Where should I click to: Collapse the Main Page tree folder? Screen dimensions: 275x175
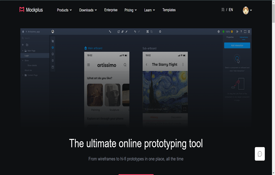click(x=23, y=51)
